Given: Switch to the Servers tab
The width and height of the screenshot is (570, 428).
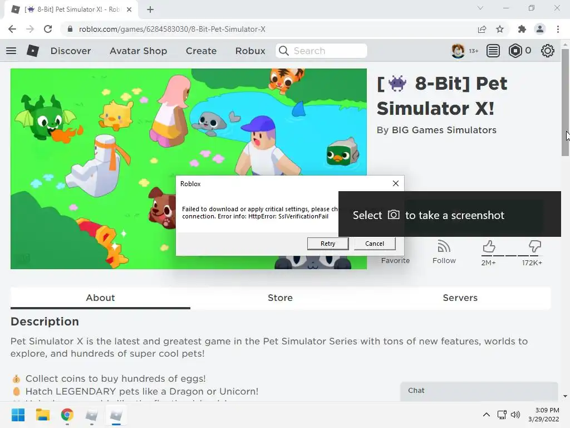Looking at the screenshot, I should [460, 298].
